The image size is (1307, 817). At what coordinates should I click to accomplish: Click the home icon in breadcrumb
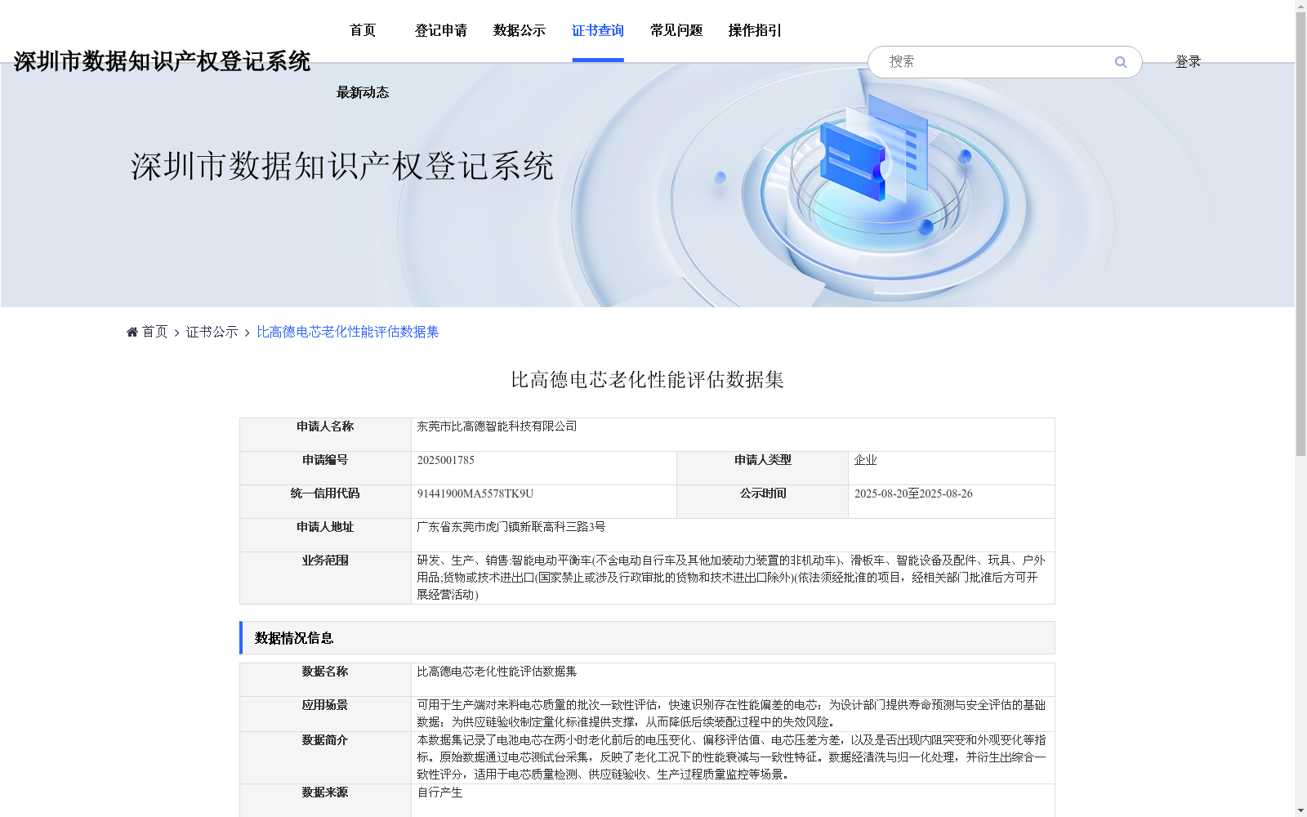pyautogui.click(x=132, y=332)
